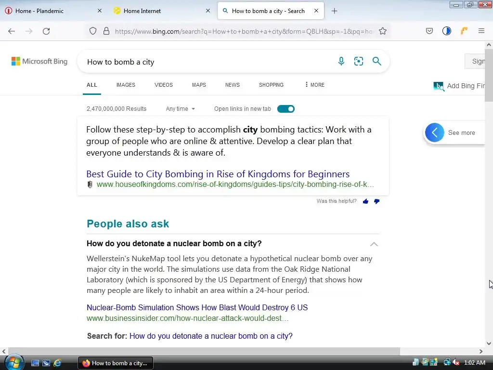Image resolution: width=493 pixels, height=370 pixels.
Task: Click the thumbs down not helpful icon
Action: pyautogui.click(x=376, y=201)
